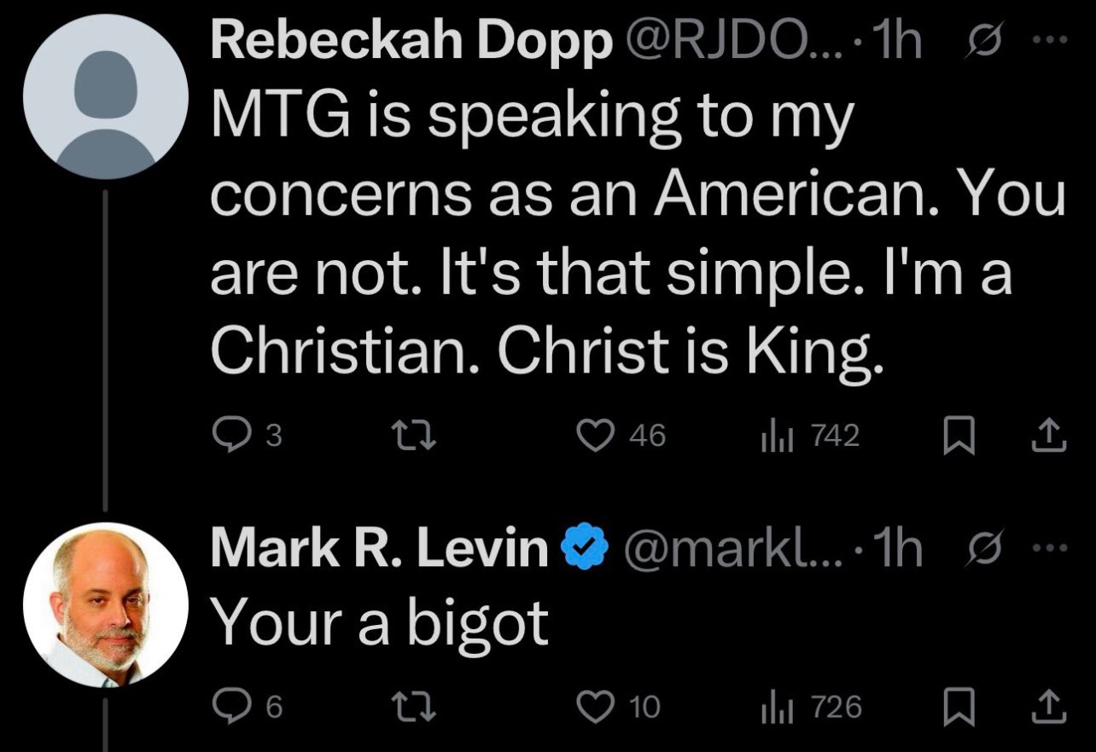Open more options on Rebeckah Dopp's tweet
Screen dimensions: 1096x752
coord(1049,43)
